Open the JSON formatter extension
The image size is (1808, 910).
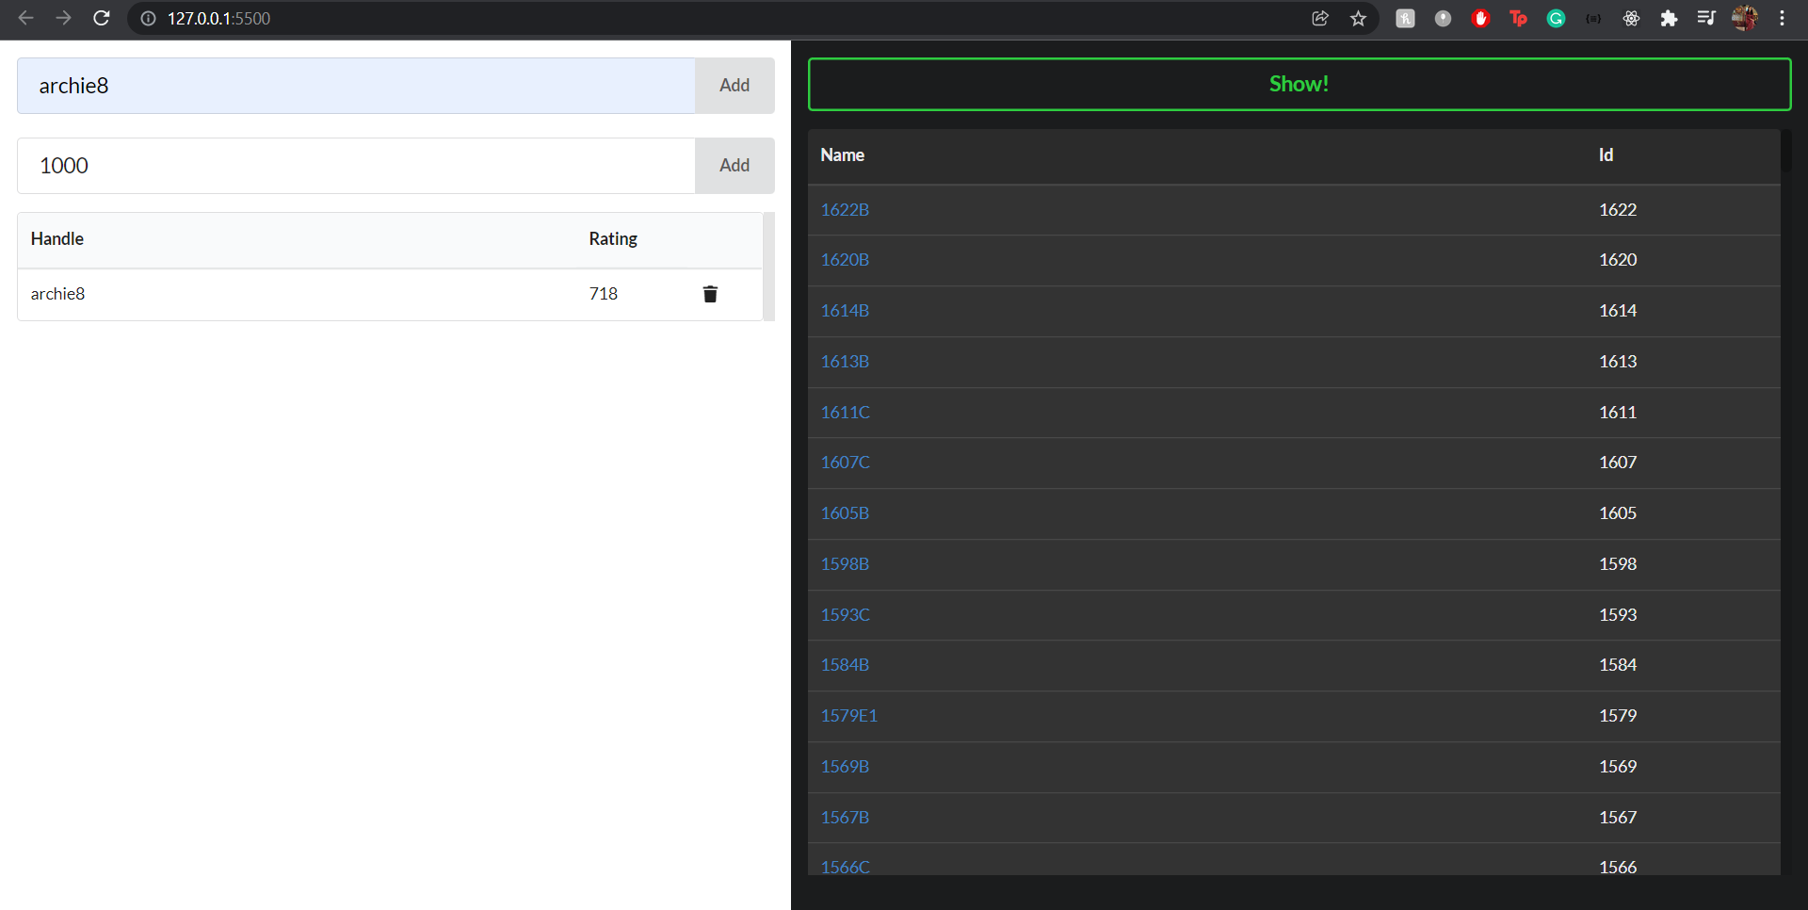1593,18
